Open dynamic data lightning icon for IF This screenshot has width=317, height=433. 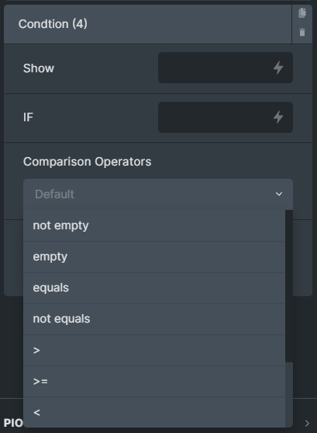tap(278, 117)
